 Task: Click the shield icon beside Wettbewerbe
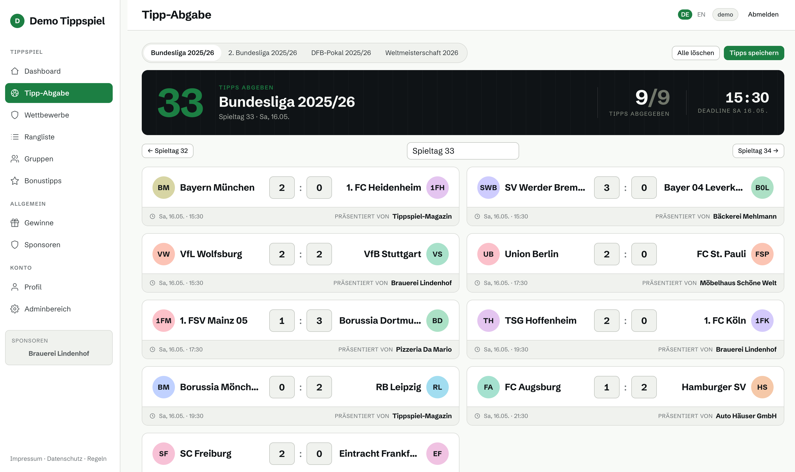point(15,115)
